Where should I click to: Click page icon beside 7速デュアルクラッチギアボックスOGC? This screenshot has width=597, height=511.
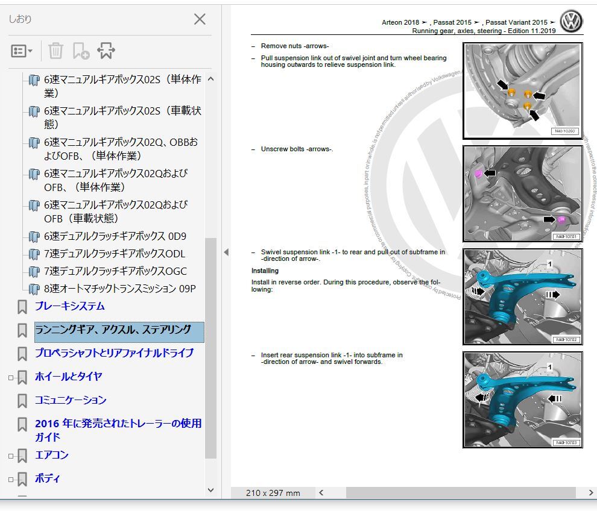(x=34, y=272)
